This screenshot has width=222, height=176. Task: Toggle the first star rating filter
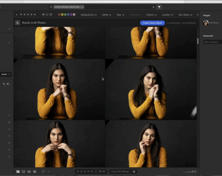[21, 15]
